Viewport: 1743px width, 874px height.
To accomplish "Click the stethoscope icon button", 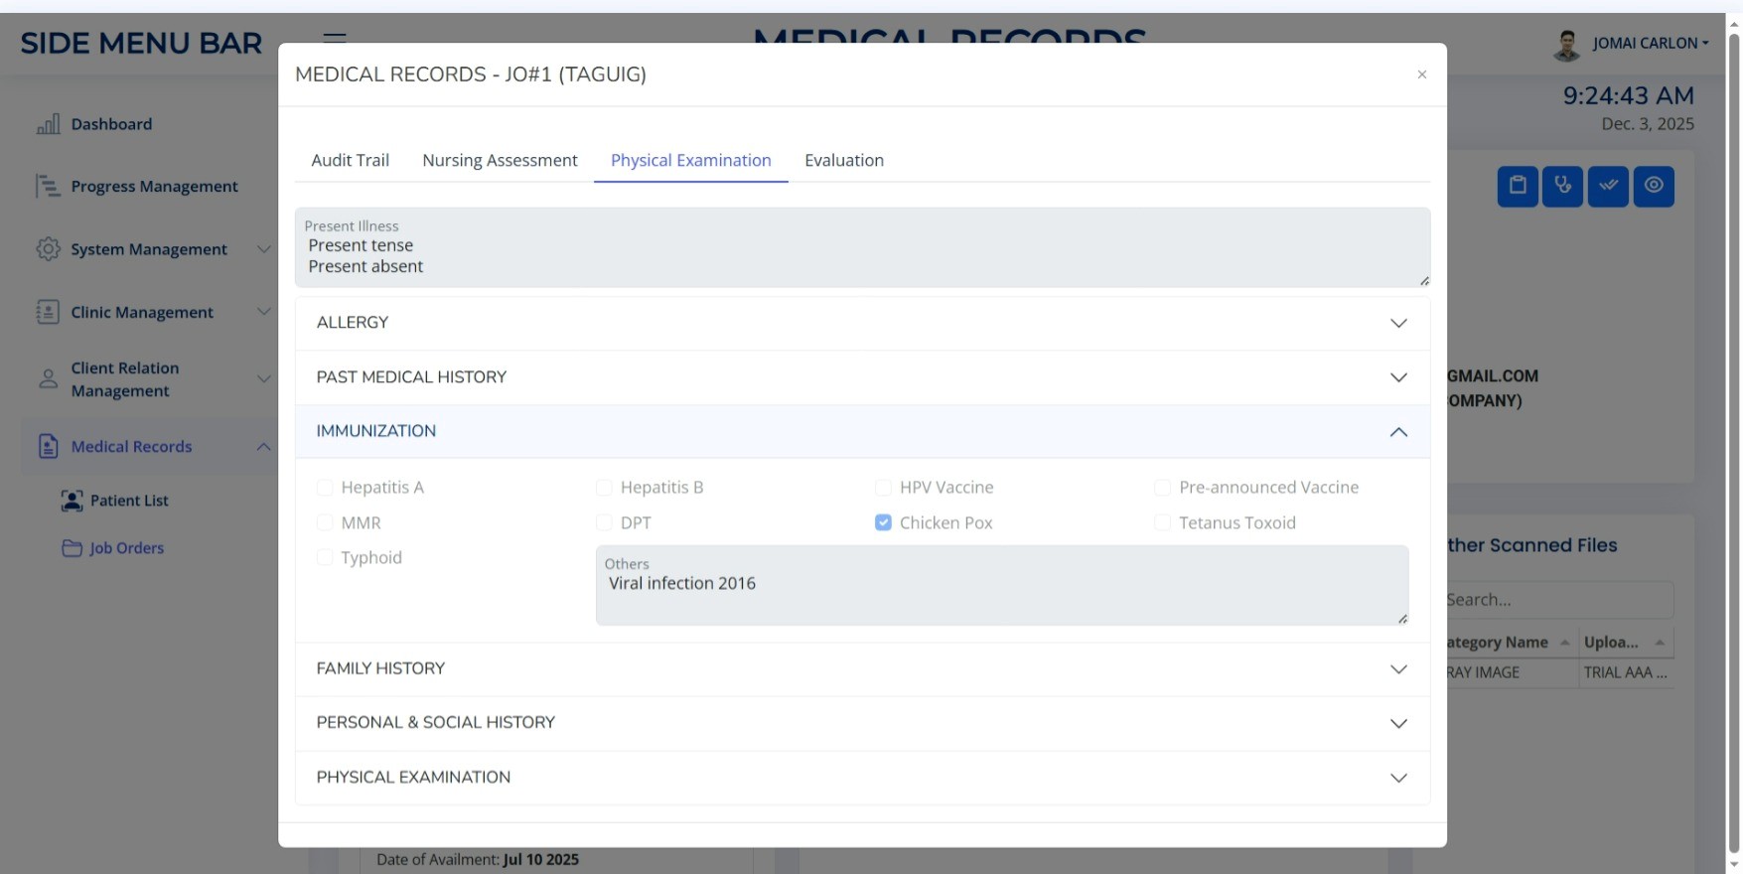I will [1562, 186].
